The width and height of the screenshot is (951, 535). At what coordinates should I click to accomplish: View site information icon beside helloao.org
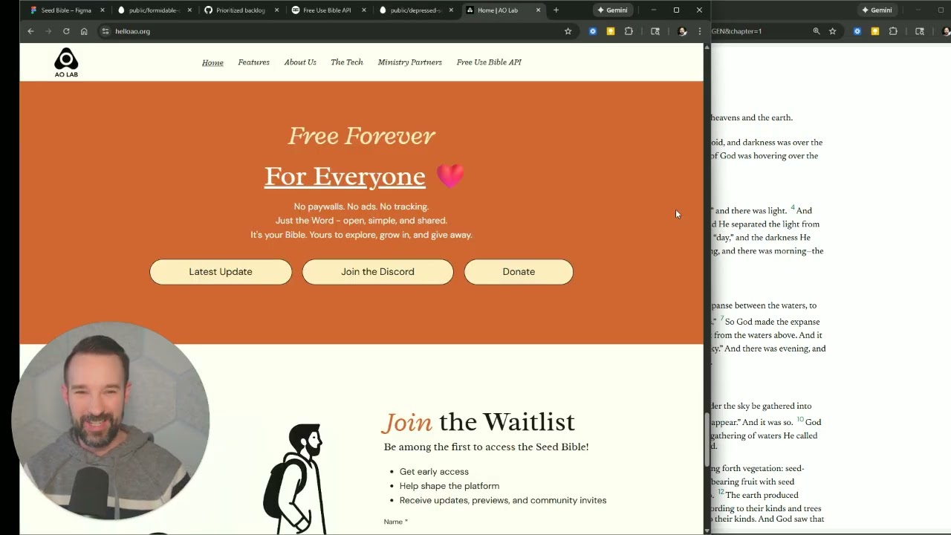(x=106, y=31)
